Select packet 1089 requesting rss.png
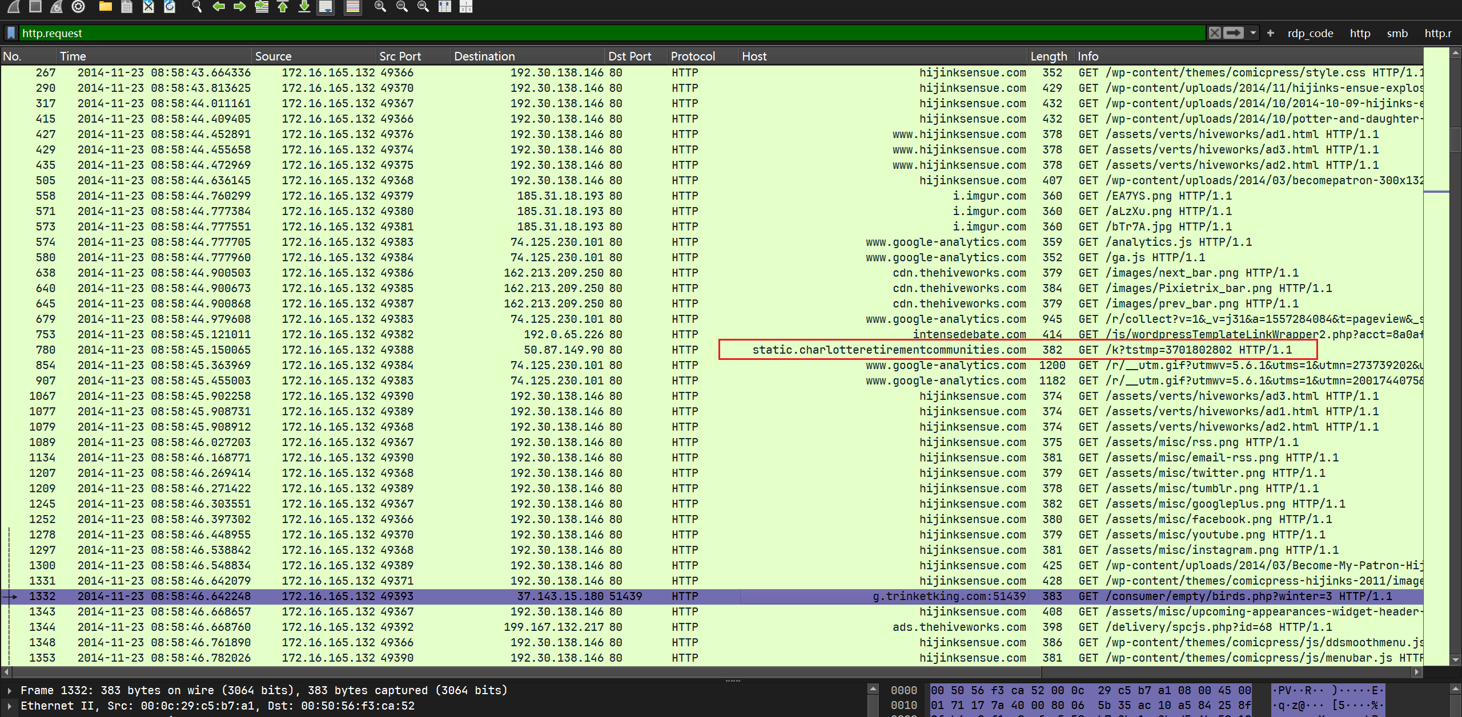The height and width of the screenshot is (717, 1462). (x=712, y=442)
